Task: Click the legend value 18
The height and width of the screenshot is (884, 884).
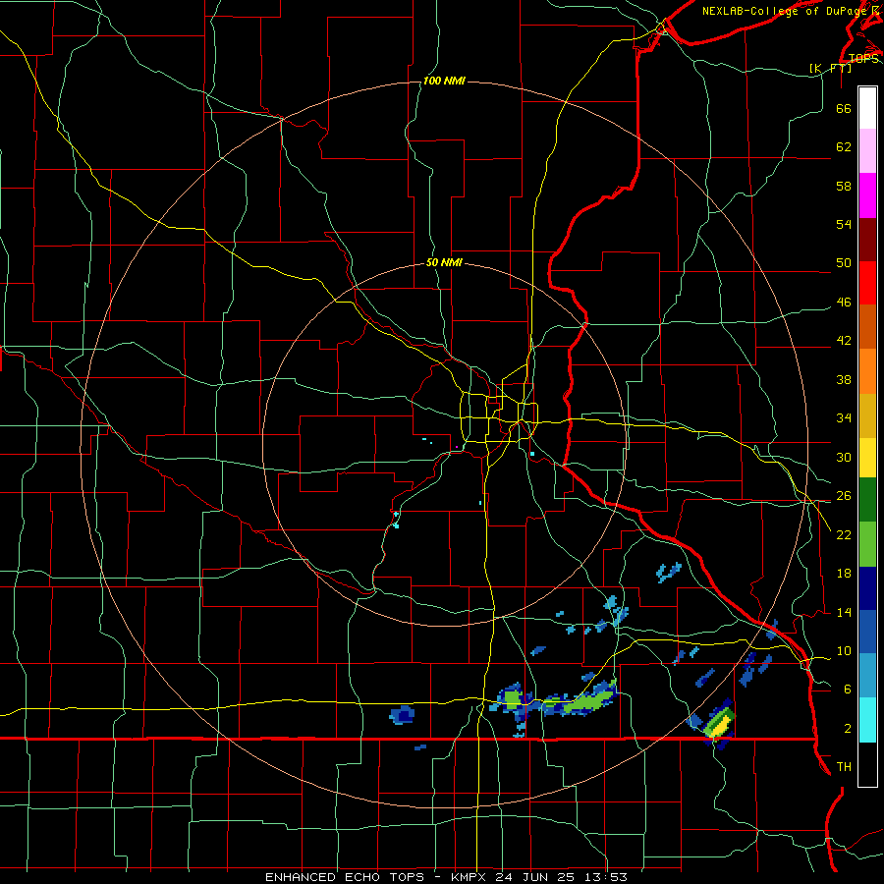Action: pyautogui.click(x=844, y=573)
